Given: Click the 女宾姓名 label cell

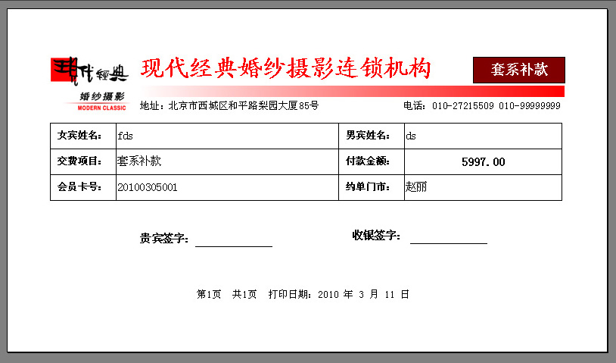Looking at the screenshot, I should (83, 136).
